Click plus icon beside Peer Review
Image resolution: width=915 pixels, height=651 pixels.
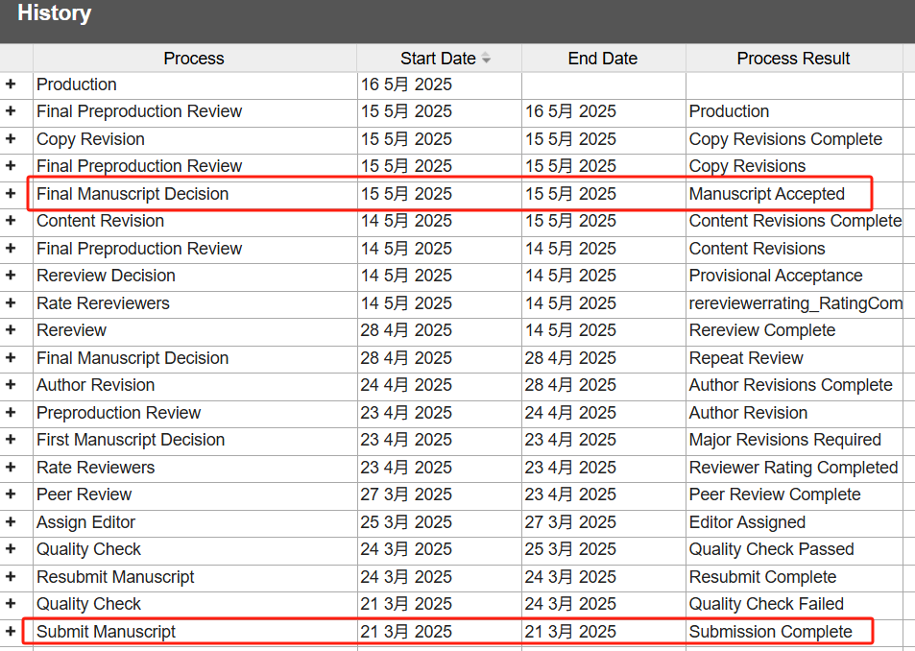[11, 494]
